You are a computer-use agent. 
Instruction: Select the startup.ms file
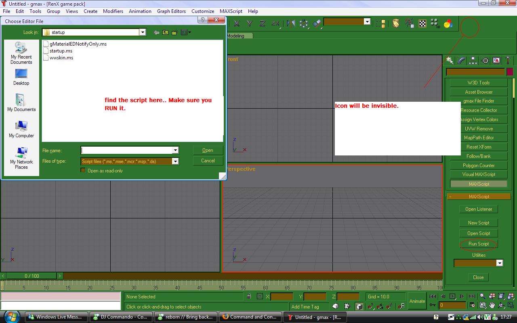(x=61, y=51)
